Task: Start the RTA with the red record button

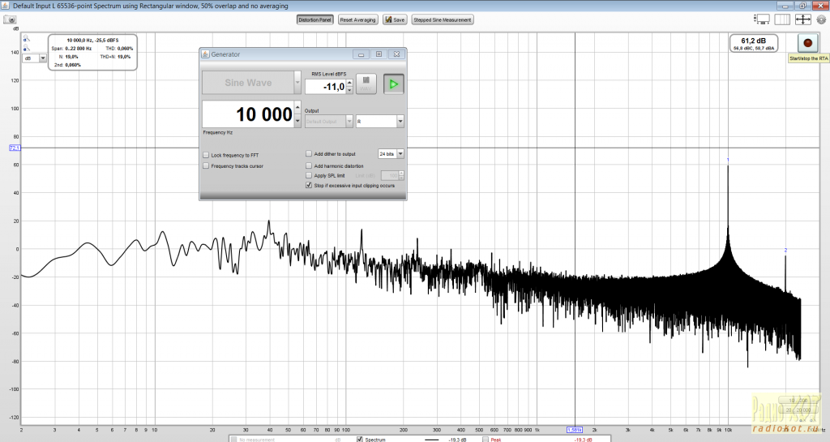Action: pos(807,43)
